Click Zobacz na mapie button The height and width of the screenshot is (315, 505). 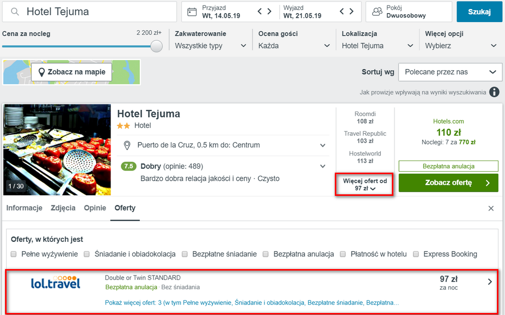pyautogui.click(x=72, y=72)
